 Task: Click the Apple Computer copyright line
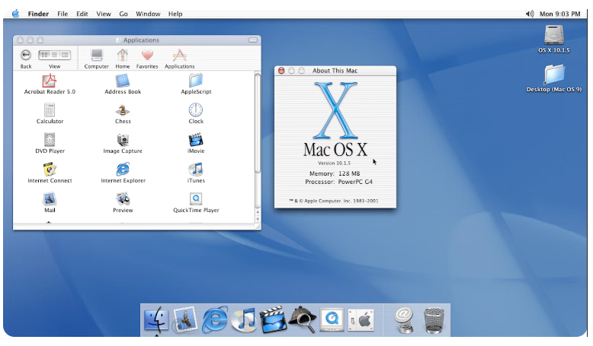pyautogui.click(x=334, y=201)
